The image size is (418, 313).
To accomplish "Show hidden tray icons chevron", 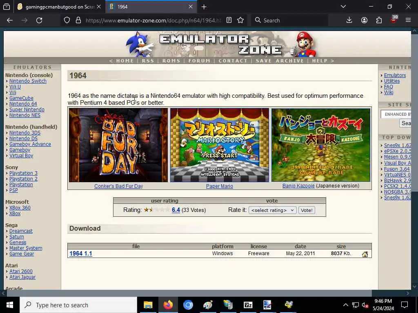I will [345, 305].
